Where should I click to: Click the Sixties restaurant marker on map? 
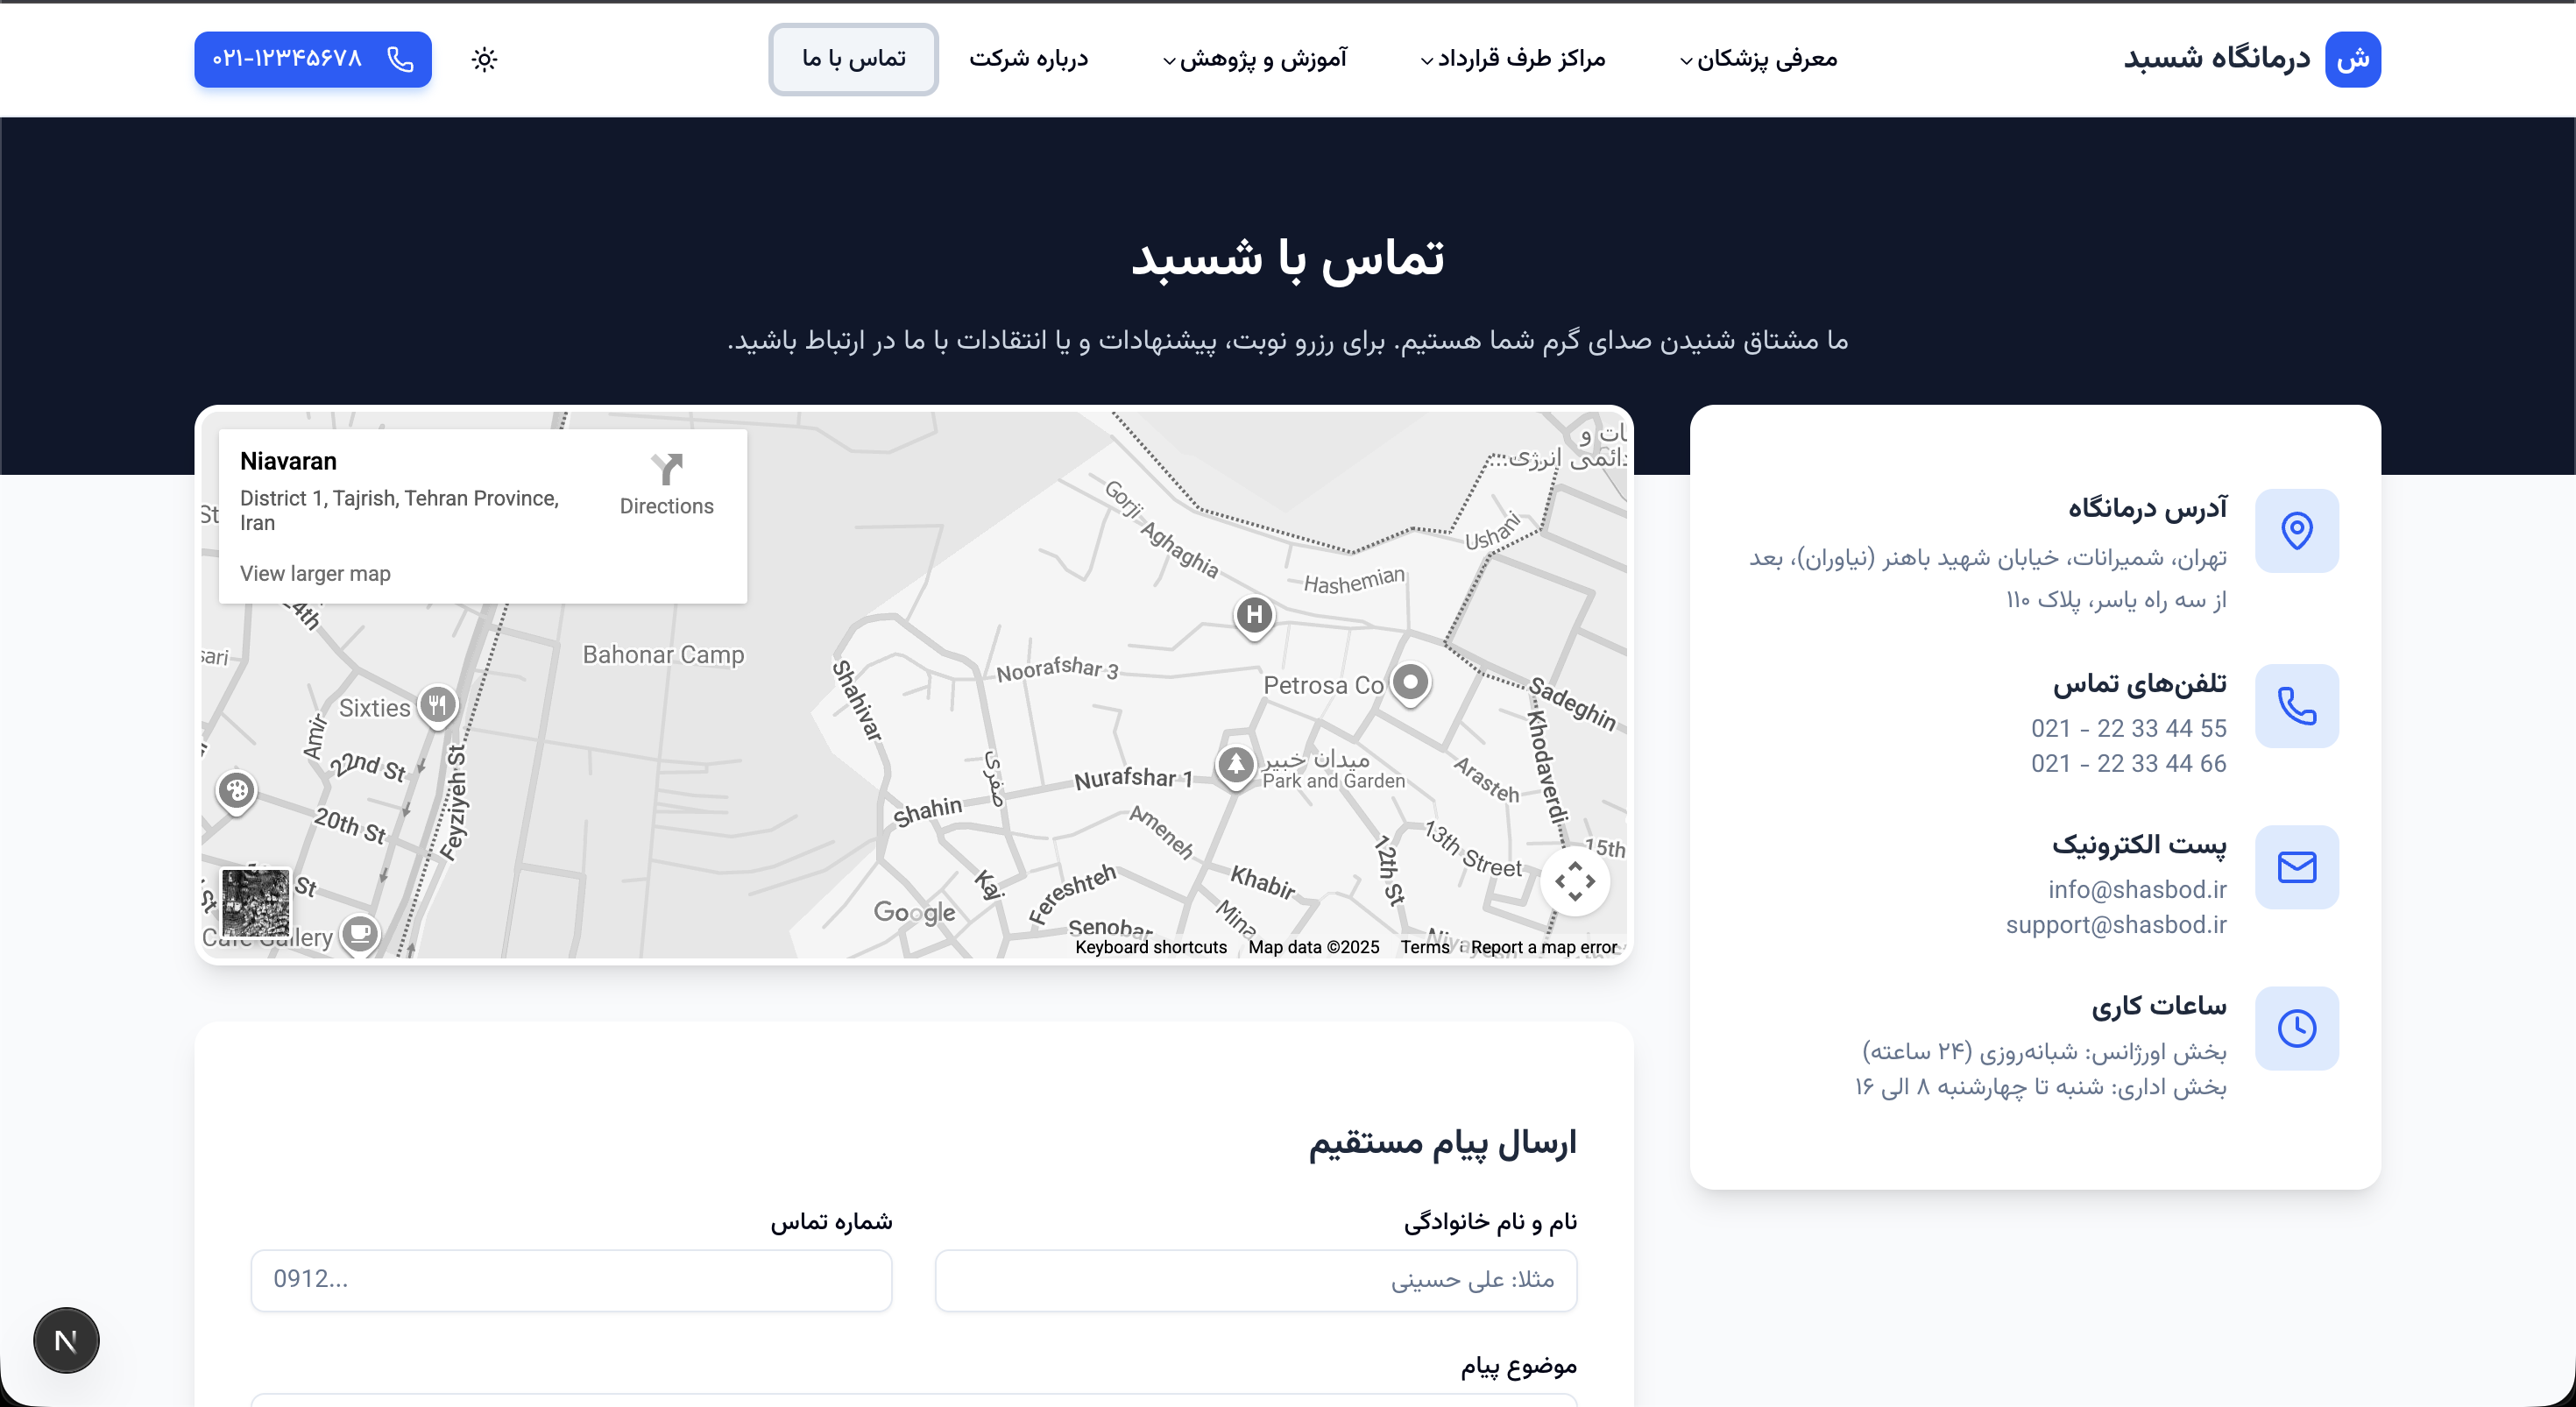click(437, 705)
